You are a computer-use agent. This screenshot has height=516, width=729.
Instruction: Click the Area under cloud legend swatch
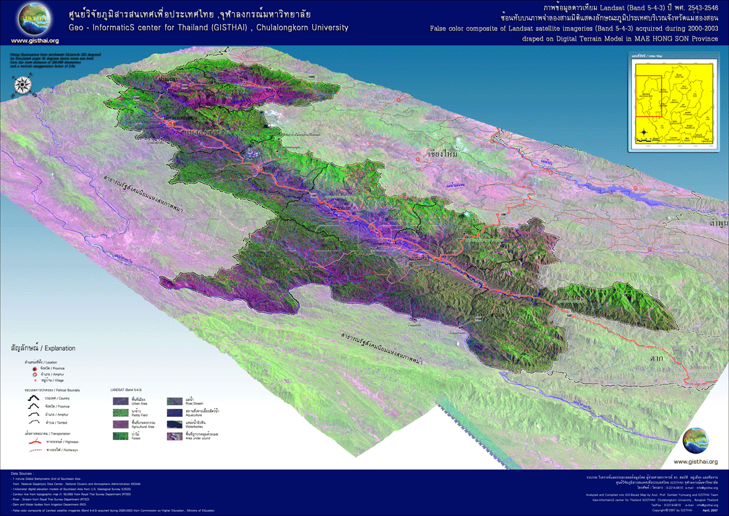pyautogui.click(x=175, y=436)
